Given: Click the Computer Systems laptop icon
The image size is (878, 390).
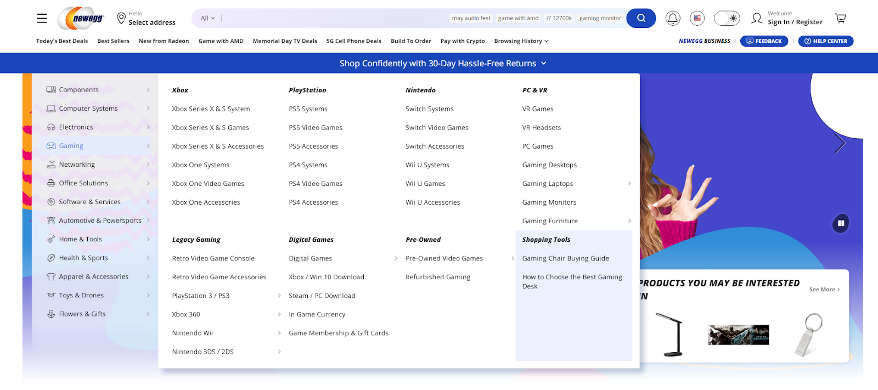Looking at the screenshot, I should tap(51, 109).
